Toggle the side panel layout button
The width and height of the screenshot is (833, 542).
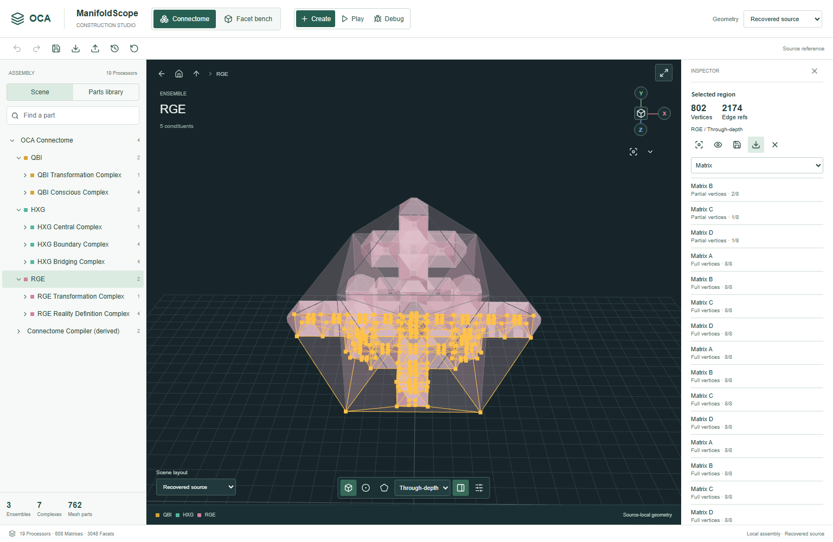point(460,488)
